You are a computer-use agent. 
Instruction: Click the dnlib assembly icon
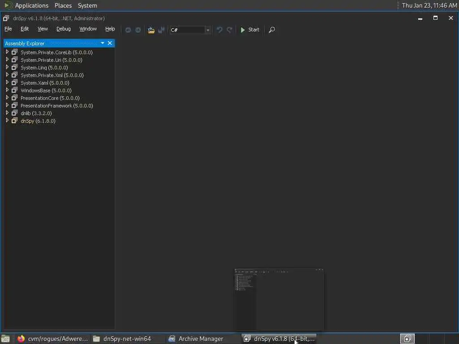click(x=14, y=113)
